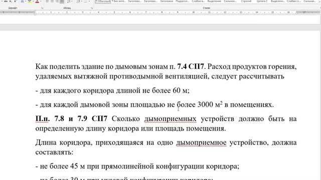Click the 'Стили' group label
321x180 pixels.
point(206,8)
